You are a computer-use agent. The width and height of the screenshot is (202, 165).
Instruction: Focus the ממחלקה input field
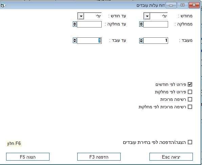coord(156,24)
